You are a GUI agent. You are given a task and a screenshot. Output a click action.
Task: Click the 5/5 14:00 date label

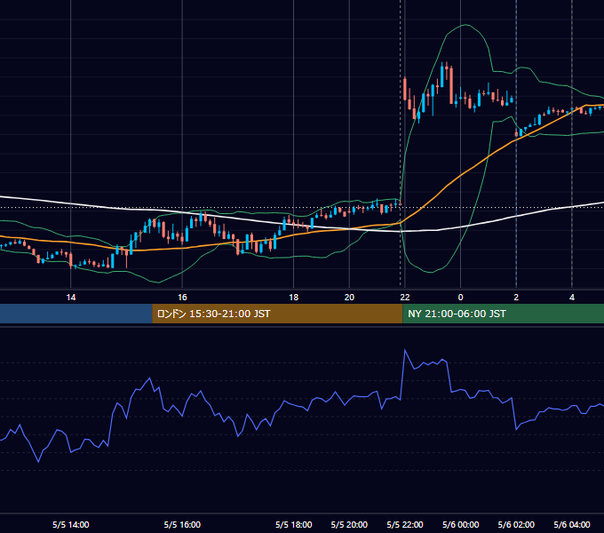[71, 524]
